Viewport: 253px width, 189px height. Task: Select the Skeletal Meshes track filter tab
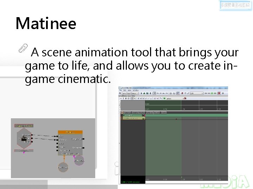(x=138, y=113)
